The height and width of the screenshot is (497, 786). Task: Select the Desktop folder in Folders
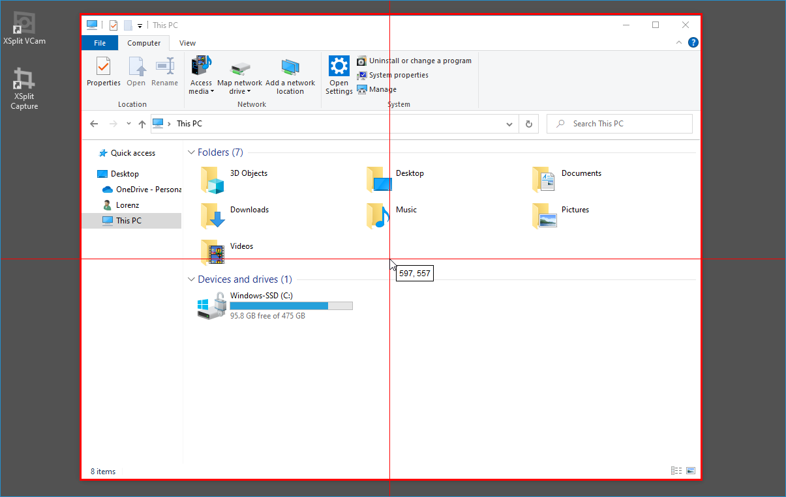(395, 178)
